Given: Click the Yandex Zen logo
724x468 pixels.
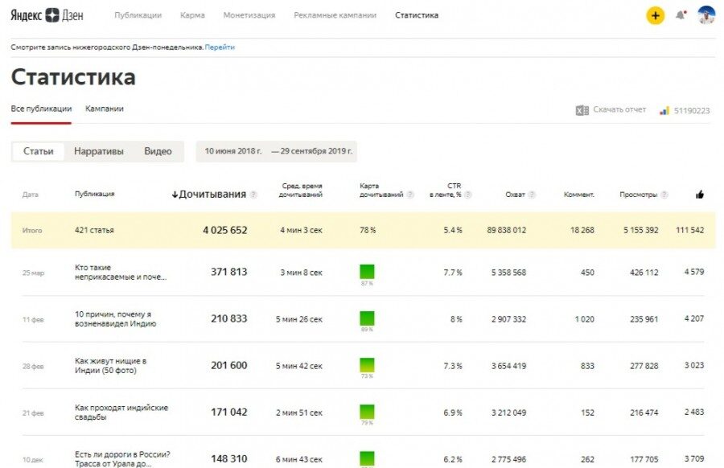Looking at the screenshot, I should [x=47, y=15].
